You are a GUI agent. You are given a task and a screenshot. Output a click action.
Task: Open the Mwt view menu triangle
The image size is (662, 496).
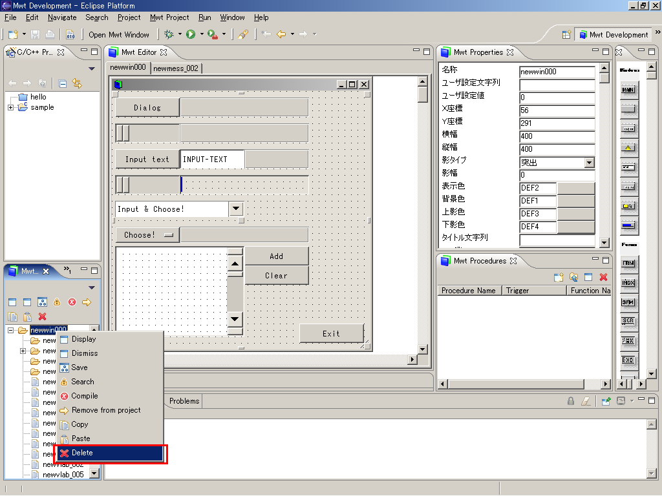point(92,287)
